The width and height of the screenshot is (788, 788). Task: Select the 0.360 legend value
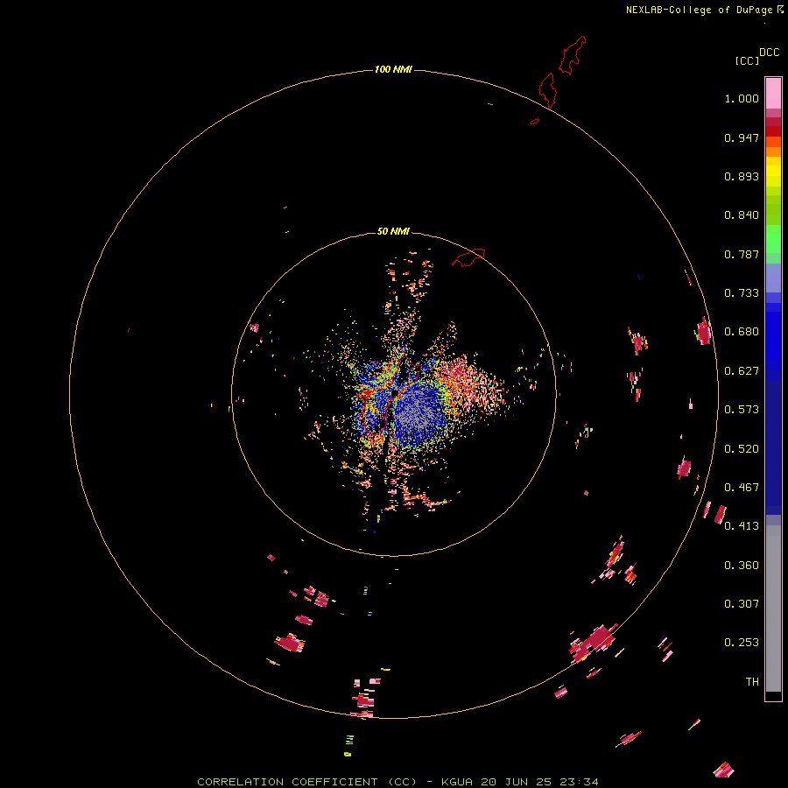coord(742,566)
